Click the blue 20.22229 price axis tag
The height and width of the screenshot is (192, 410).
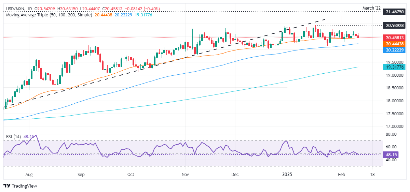tap(395, 50)
